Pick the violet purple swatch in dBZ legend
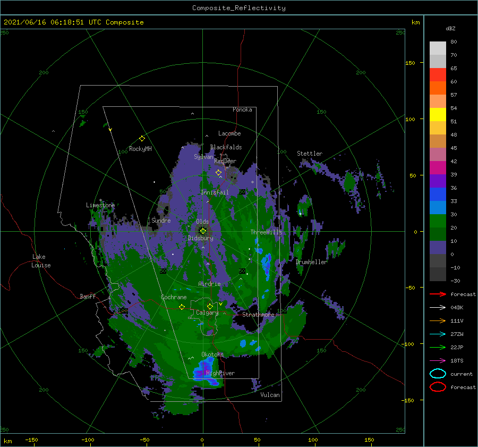The height and width of the screenshot is (447, 478). click(x=438, y=181)
